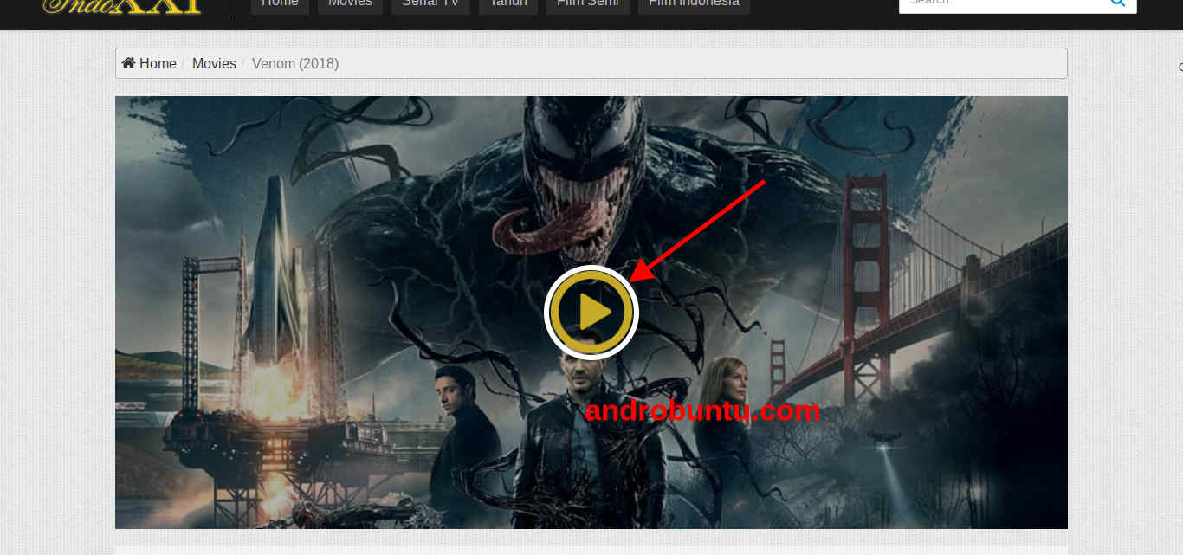This screenshot has height=555, width=1183.
Task: Select Serial TV in the menu
Action: (430, 3)
